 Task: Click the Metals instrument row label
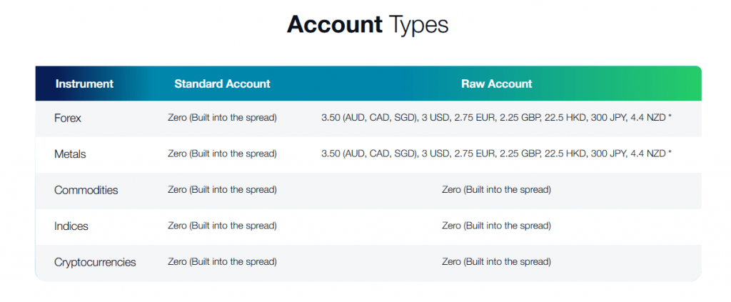[x=70, y=153]
